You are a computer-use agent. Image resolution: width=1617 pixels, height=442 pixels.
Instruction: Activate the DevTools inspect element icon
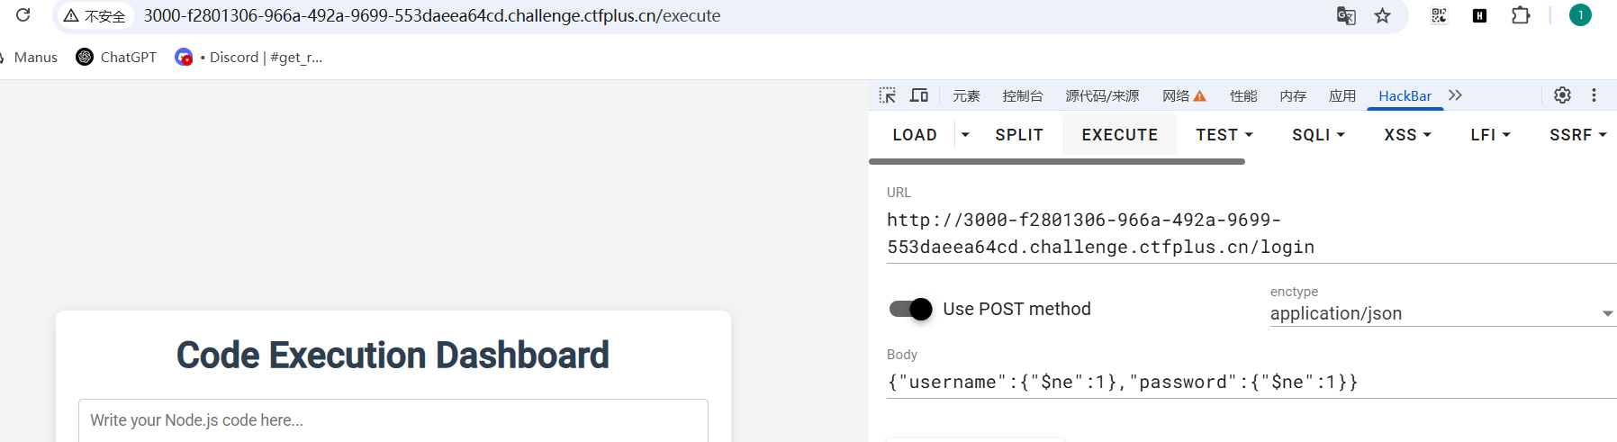coord(888,95)
